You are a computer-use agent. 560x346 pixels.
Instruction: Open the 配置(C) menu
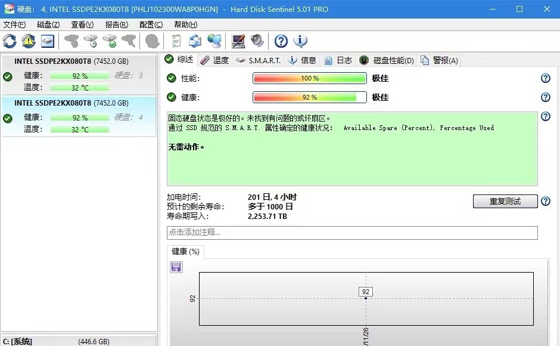[x=151, y=24]
